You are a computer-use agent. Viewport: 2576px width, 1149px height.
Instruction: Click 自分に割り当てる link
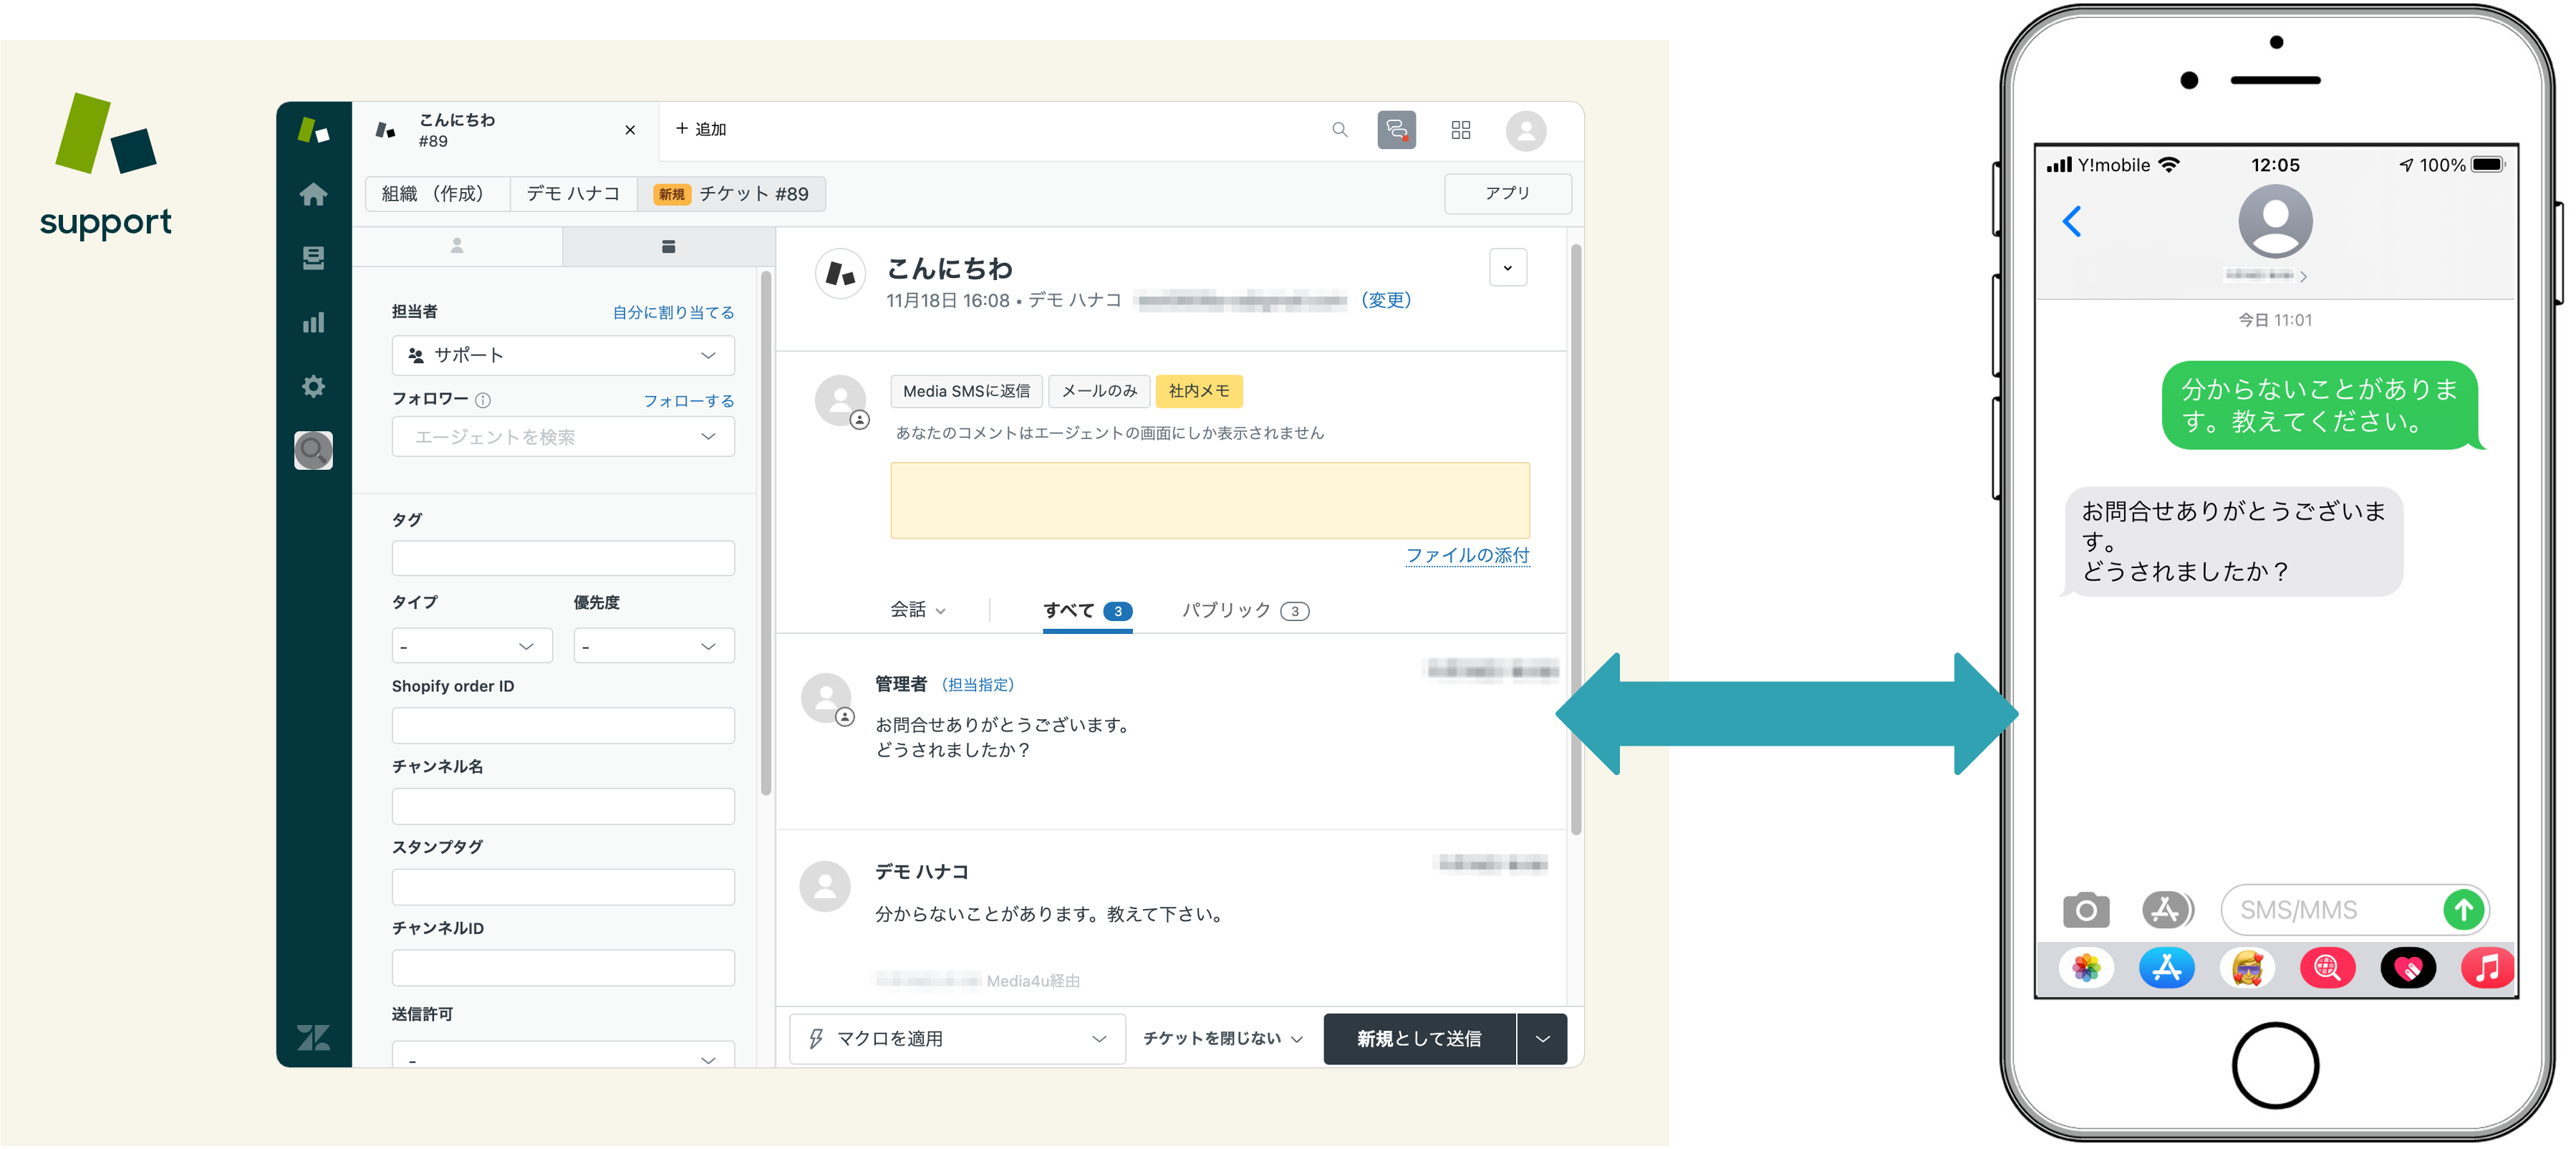[673, 313]
